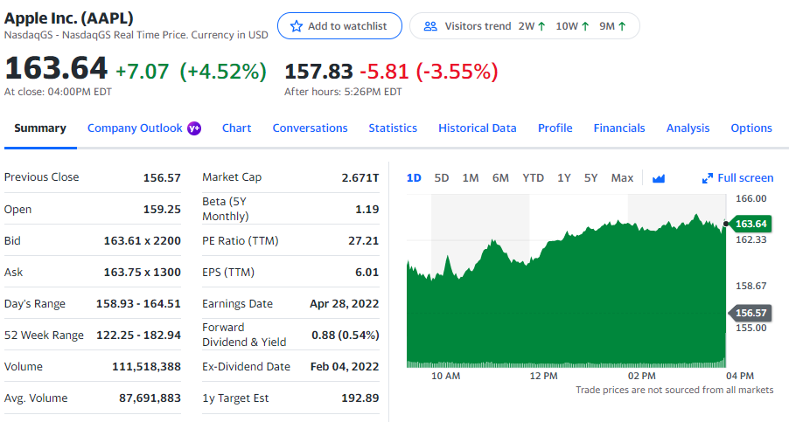The image size is (789, 422).
Task: Click the Avg. Volume value 87,691,883
Action: [150, 398]
